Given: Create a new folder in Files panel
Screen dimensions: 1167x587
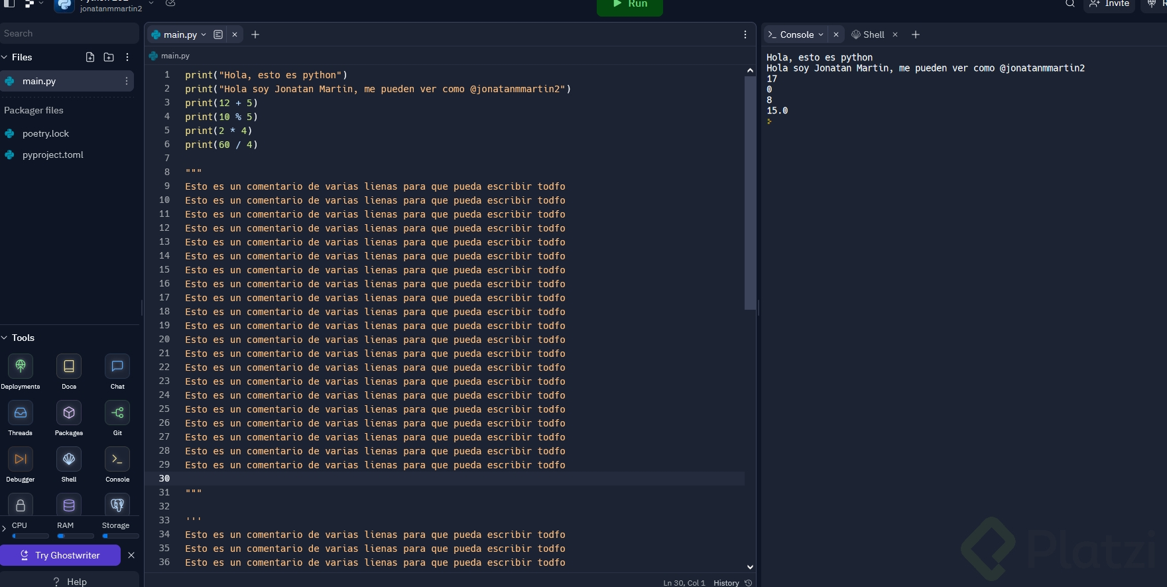Looking at the screenshot, I should click(109, 57).
